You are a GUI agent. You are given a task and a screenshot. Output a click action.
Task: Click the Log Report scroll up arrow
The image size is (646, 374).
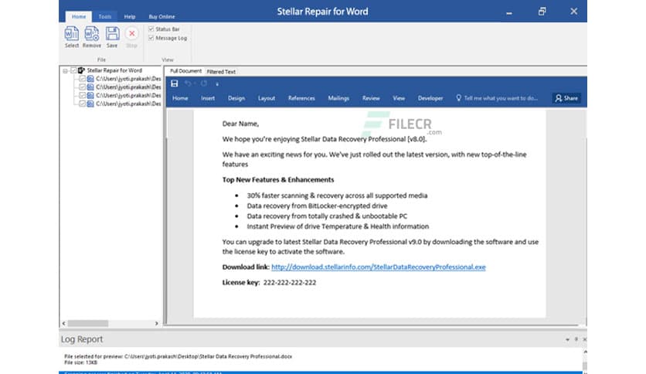coord(585,352)
